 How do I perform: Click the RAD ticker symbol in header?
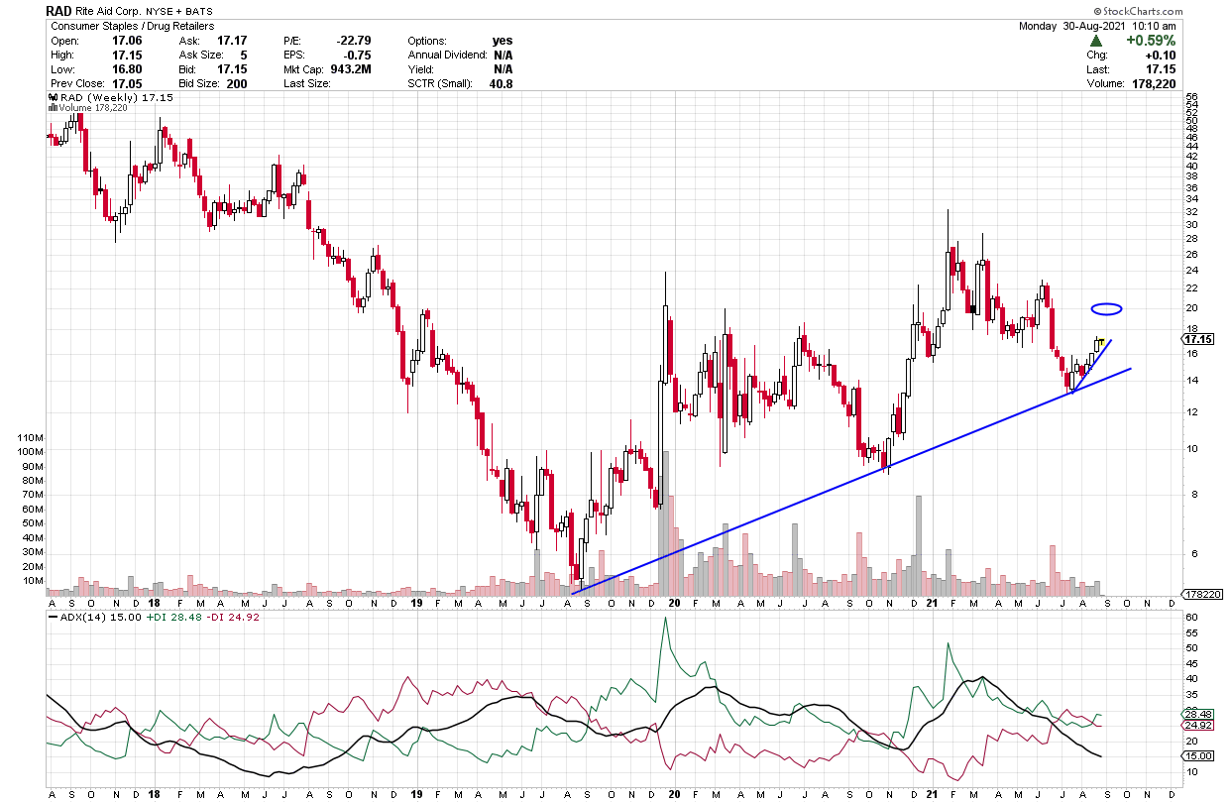(57, 11)
